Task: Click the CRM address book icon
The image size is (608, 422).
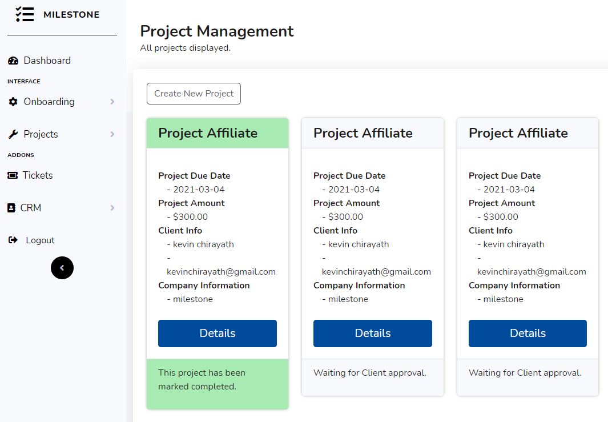Action: coord(11,208)
